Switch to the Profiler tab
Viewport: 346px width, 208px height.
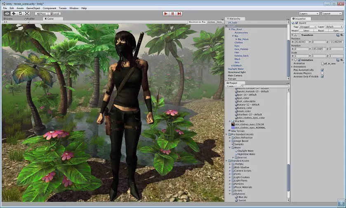30,19
